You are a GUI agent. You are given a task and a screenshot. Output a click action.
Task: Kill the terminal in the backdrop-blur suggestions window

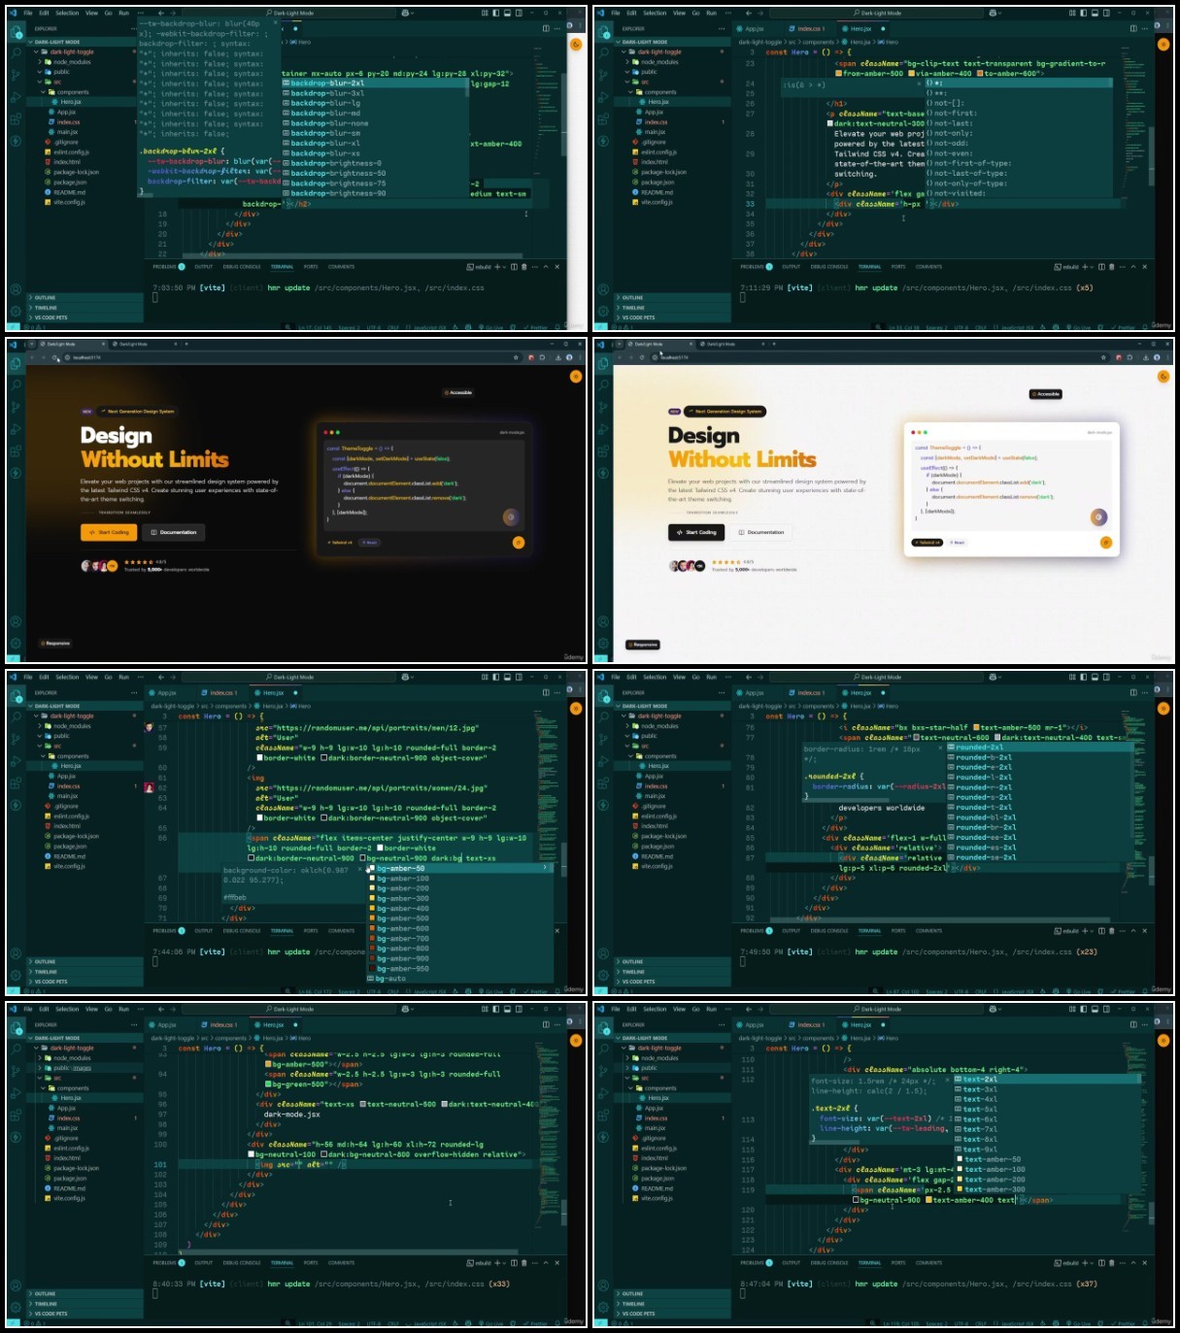pos(524,267)
